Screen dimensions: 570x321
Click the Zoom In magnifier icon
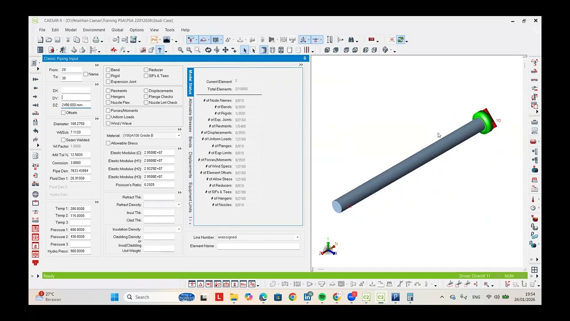coord(180,50)
